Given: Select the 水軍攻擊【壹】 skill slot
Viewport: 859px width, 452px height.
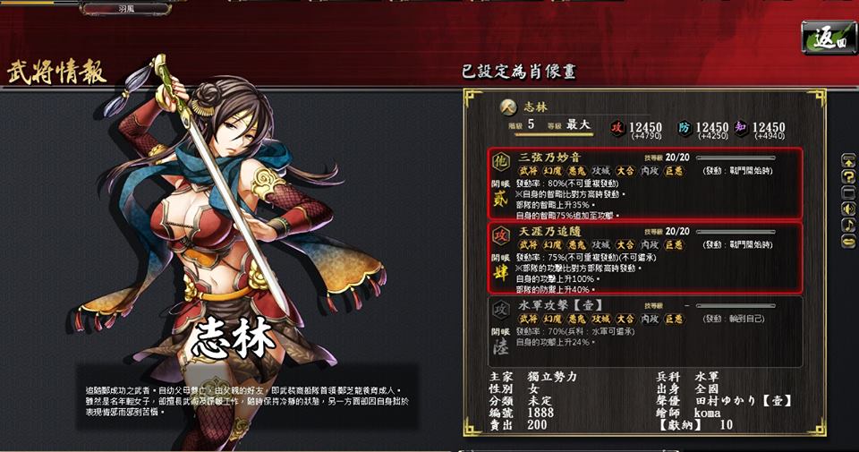Looking at the screenshot, I should coord(645,331).
